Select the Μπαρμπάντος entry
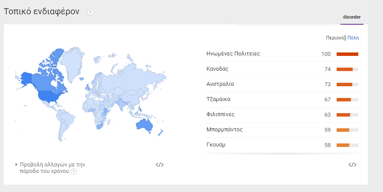The height and width of the screenshot is (192, 383). coord(224,130)
